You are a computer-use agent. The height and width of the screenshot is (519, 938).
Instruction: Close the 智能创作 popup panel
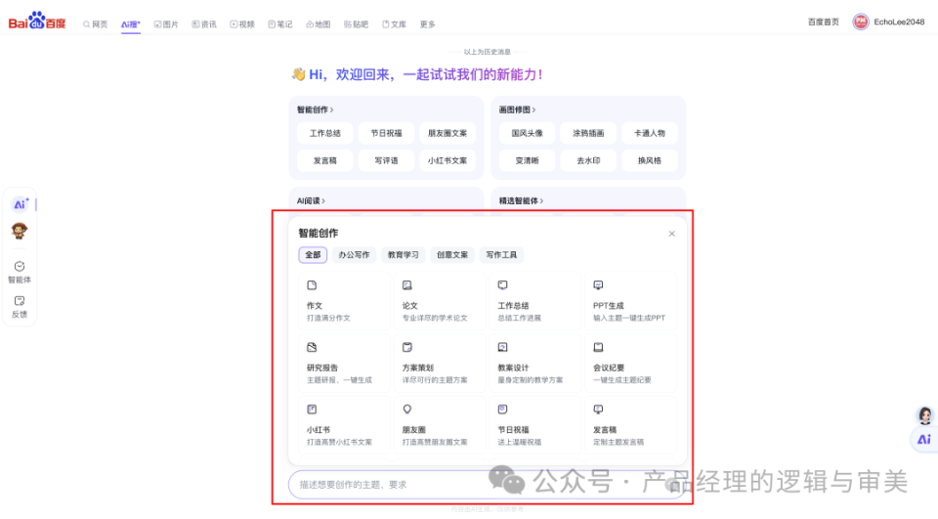[x=672, y=234]
